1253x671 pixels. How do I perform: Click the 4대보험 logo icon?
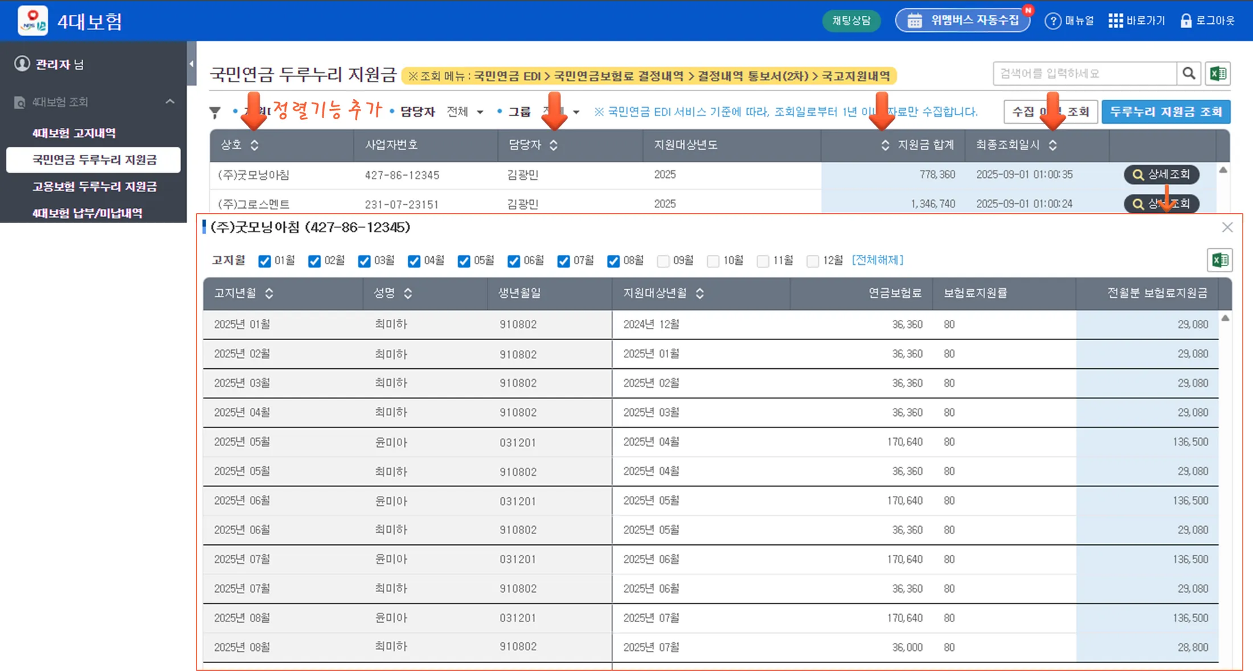(x=32, y=21)
